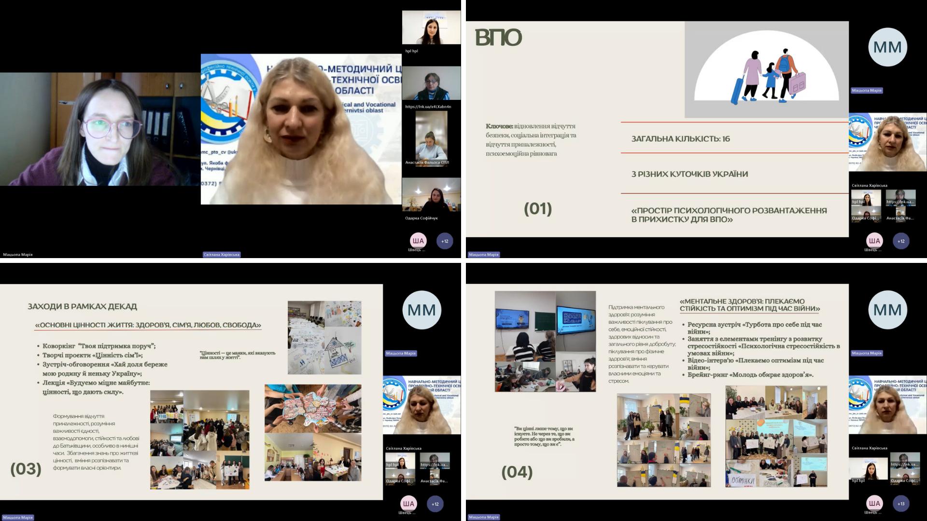
Task: Open the +13 participants overflow button
Action: [901, 504]
